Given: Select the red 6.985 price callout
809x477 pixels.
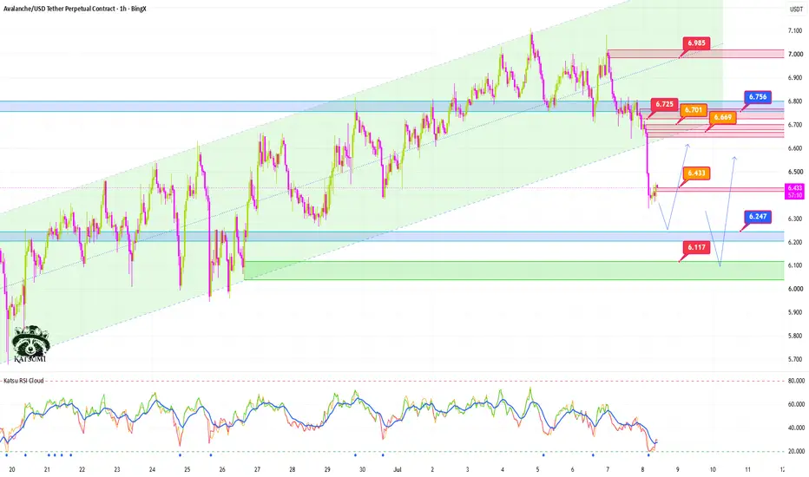Looking at the screenshot, I should coord(696,43).
